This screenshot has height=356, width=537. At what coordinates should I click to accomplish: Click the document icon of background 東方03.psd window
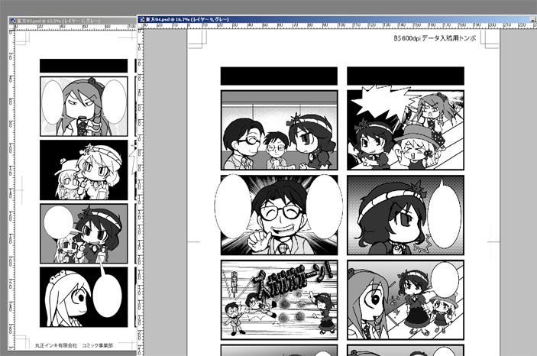tap(13, 21)
